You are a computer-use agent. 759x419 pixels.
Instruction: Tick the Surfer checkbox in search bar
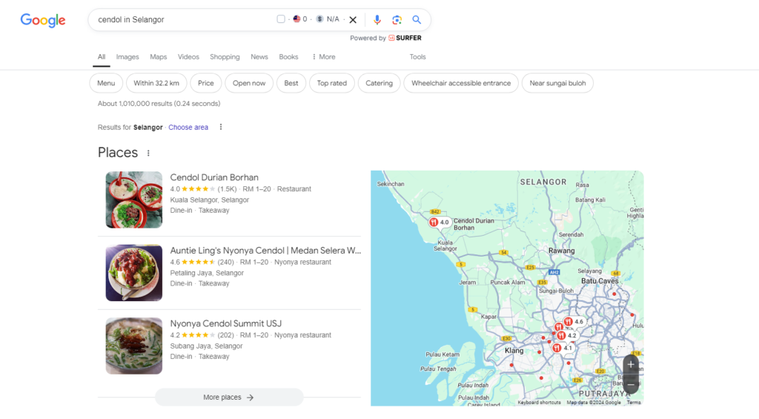(x=281, y=19)
